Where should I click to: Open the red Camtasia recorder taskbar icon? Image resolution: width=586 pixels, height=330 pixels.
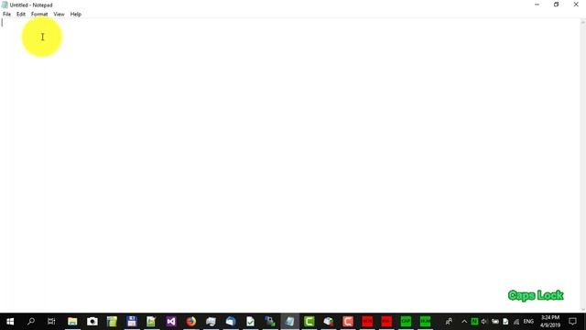(x=348, y=322)
